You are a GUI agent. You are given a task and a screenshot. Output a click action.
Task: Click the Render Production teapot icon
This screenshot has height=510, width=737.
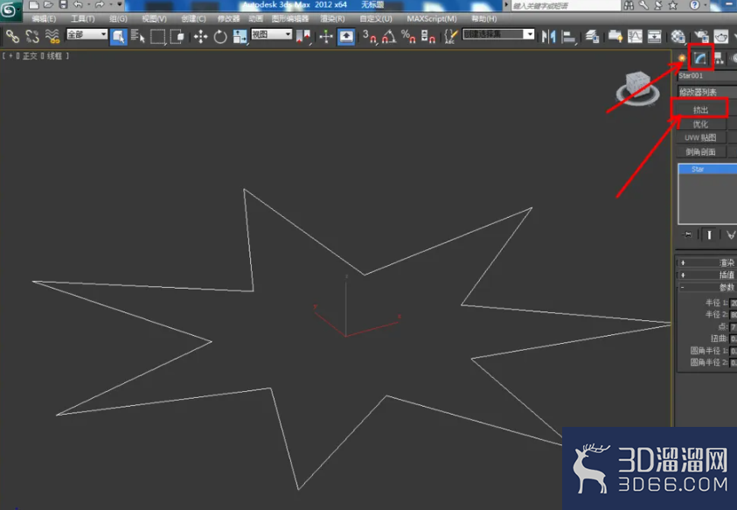point(721,36)
